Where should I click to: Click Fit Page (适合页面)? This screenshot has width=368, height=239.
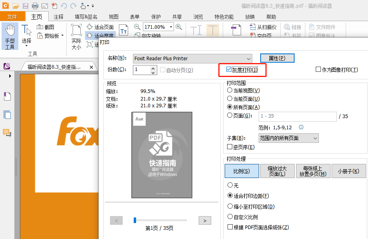coord(100,27)
